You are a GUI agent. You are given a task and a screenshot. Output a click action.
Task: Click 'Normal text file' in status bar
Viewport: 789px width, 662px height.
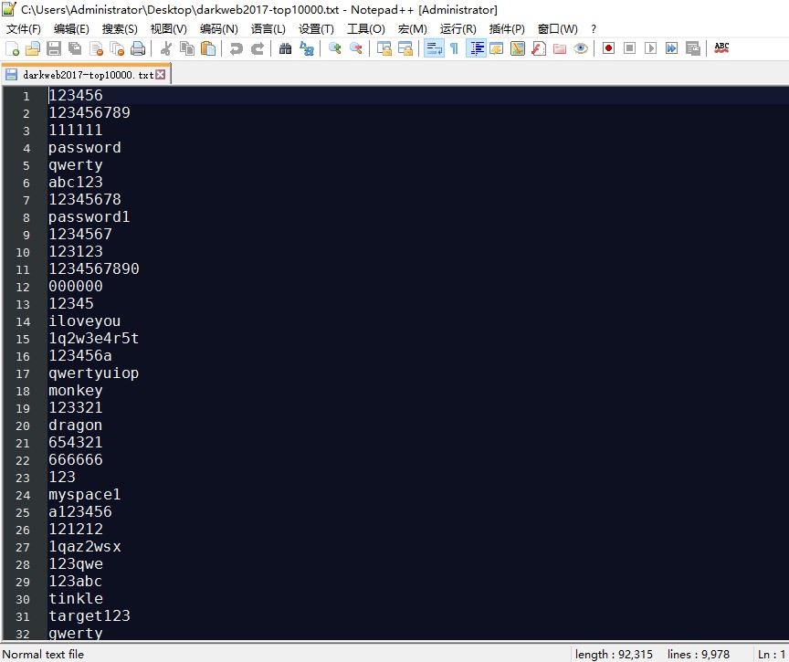[x=43, y=654]
